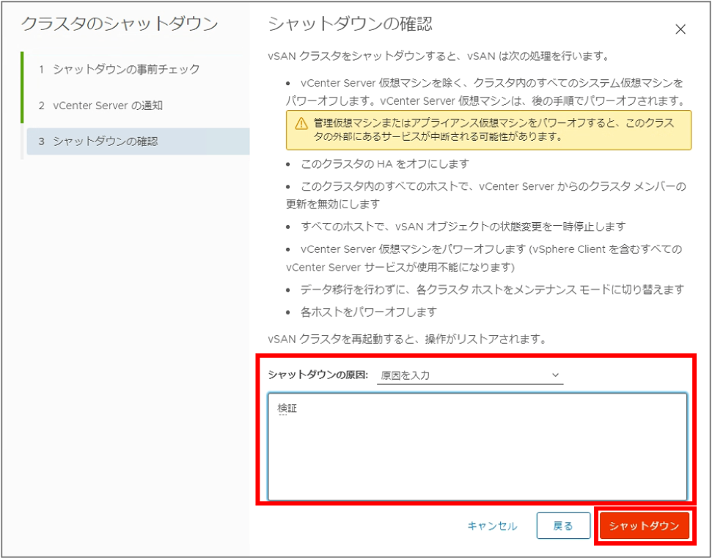Image resolution: width=712 pixels, height=558 pixels.
Task: Click the vSAN restart note below the list
Action: click(x=409, y=339)
